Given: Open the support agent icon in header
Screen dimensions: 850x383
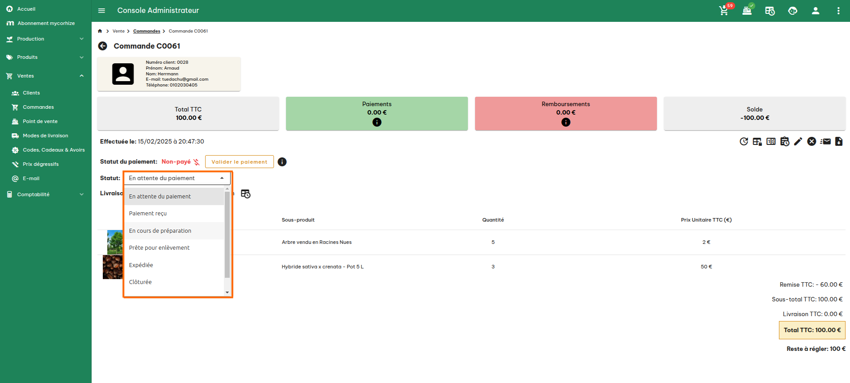Looking at the screenshot, I should [793, 11].
